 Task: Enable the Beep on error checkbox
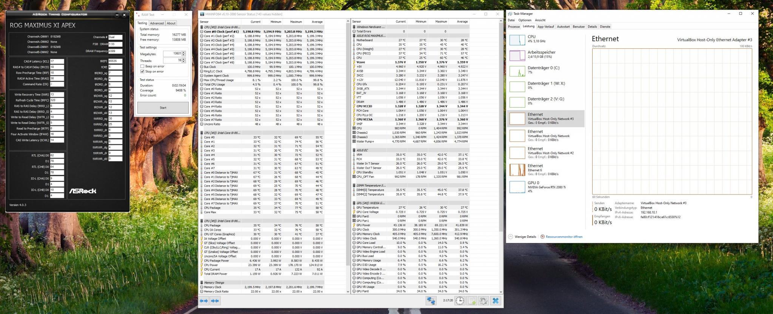click(x=142, y=66)
